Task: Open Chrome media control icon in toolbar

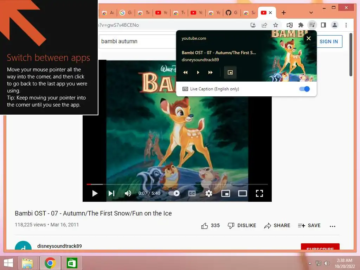Action: [x=312, y=25]
